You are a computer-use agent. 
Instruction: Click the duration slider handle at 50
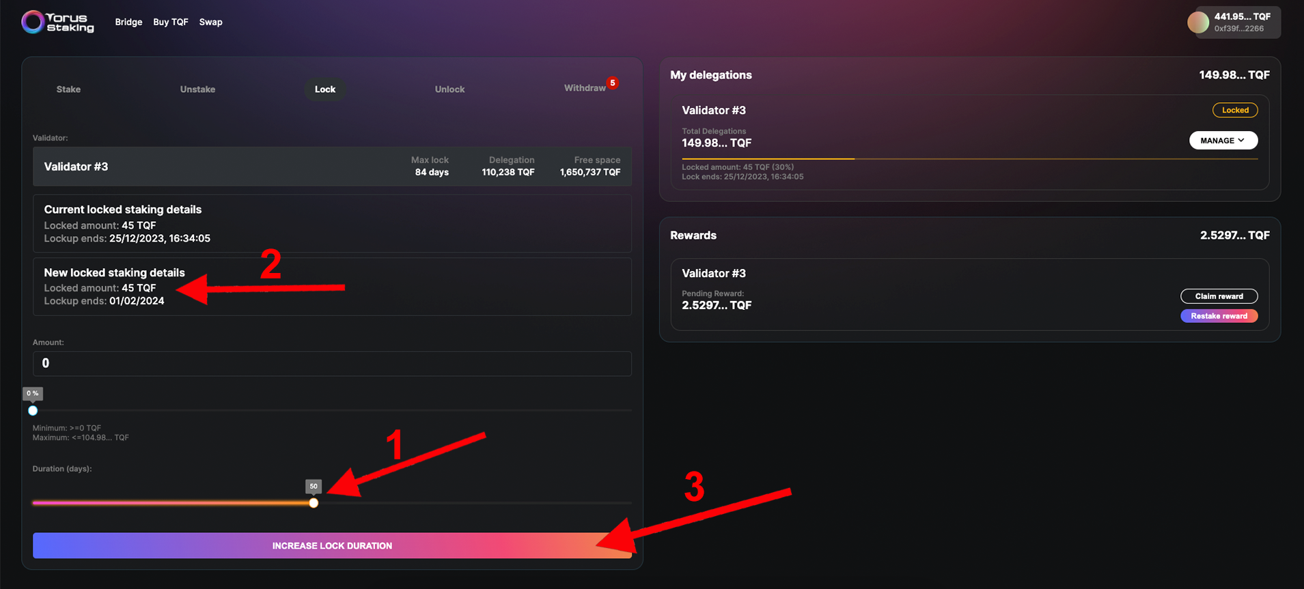(314, 503)
